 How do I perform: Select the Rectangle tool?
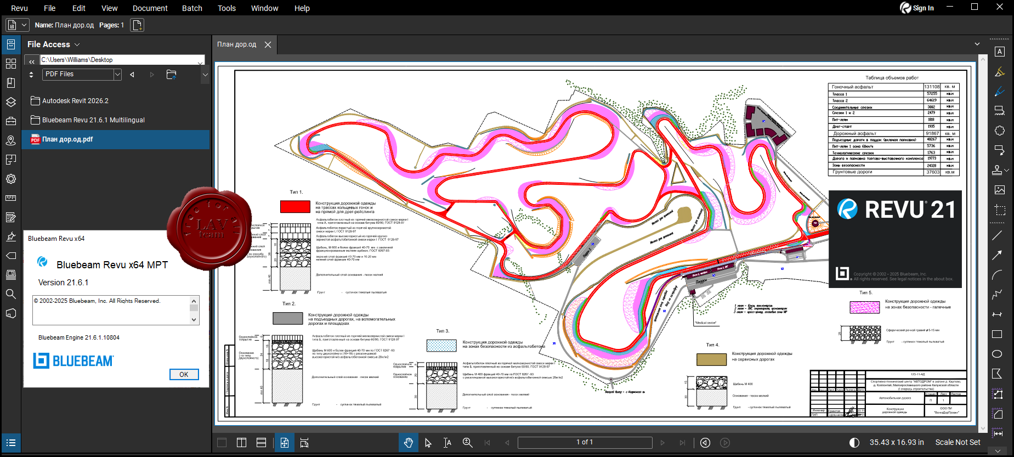998,334
